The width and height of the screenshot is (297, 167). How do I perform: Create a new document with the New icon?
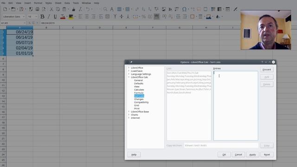click(x=5, y=9)
